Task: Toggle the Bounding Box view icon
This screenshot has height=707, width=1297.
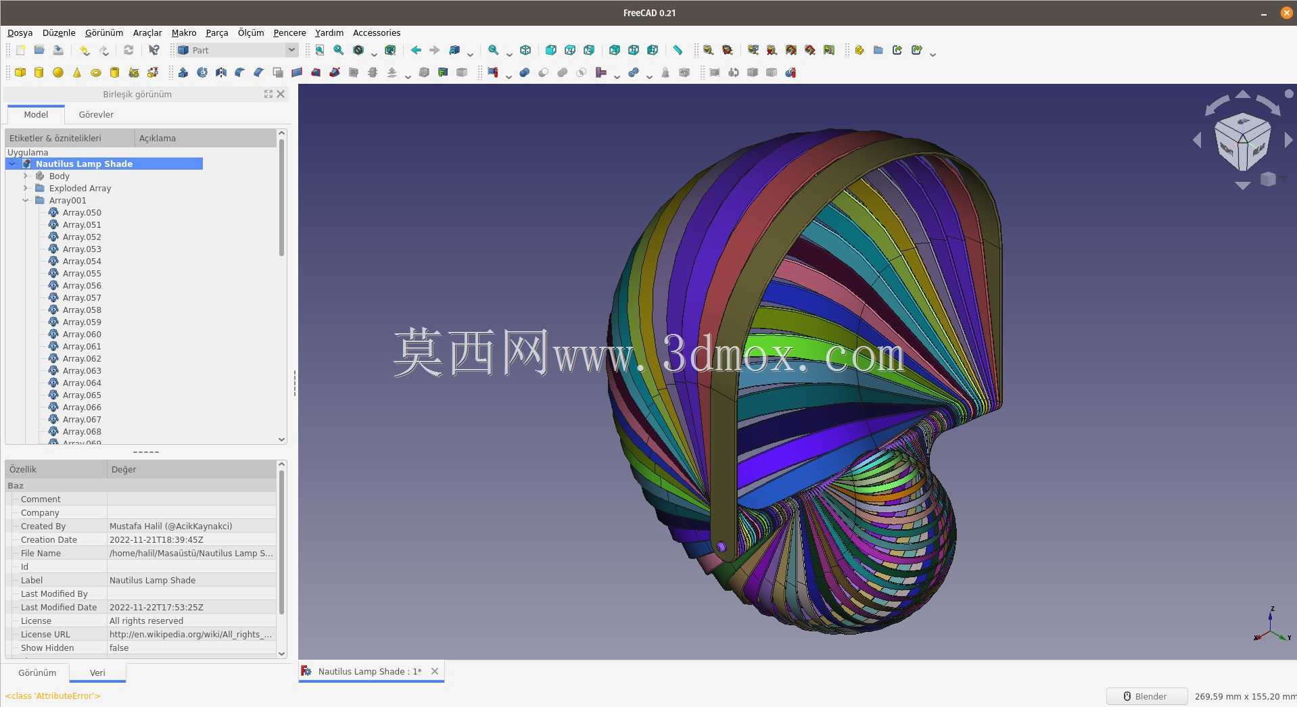Action: tap(390, 50)
